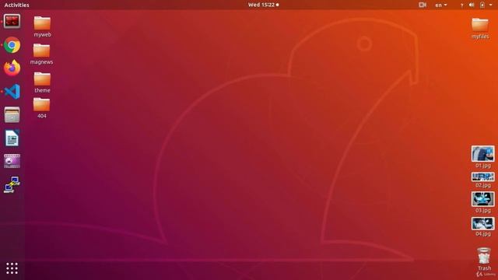Open the Activities overview
The width and height of the screenshot is (498, 280).
click(17, 5)
